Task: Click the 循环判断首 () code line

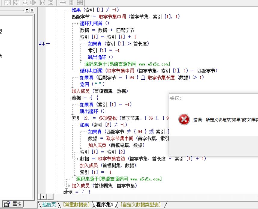Action: tap(95, 23)
